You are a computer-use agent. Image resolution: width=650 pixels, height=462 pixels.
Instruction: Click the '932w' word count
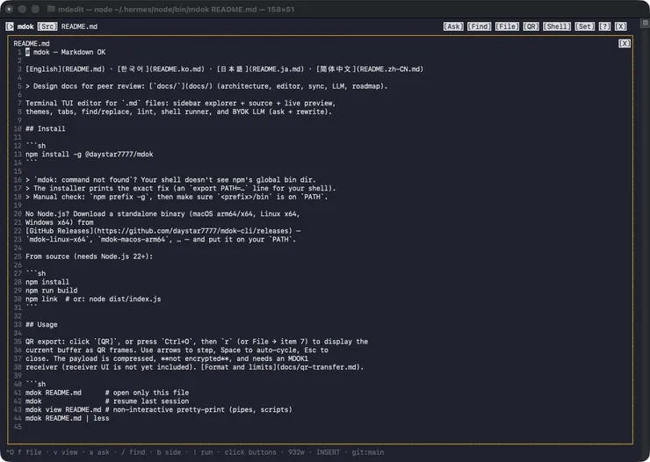pos(296,452)
